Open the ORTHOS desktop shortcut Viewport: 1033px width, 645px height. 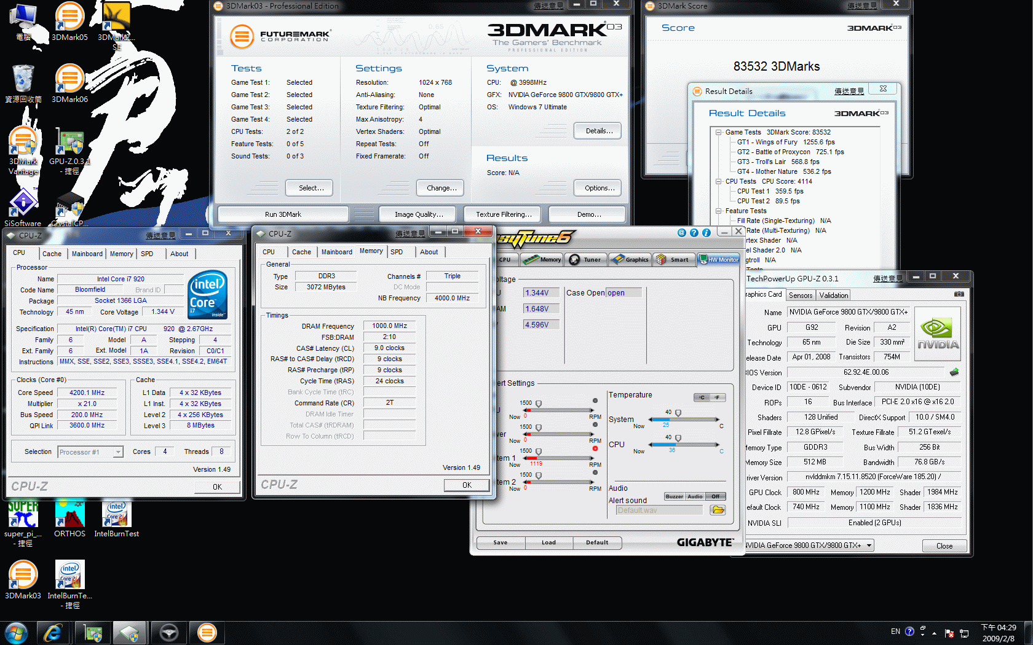pos(69,519)
